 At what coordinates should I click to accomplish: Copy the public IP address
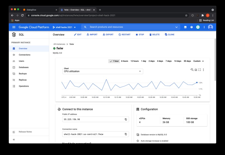[x=126, y=119]
